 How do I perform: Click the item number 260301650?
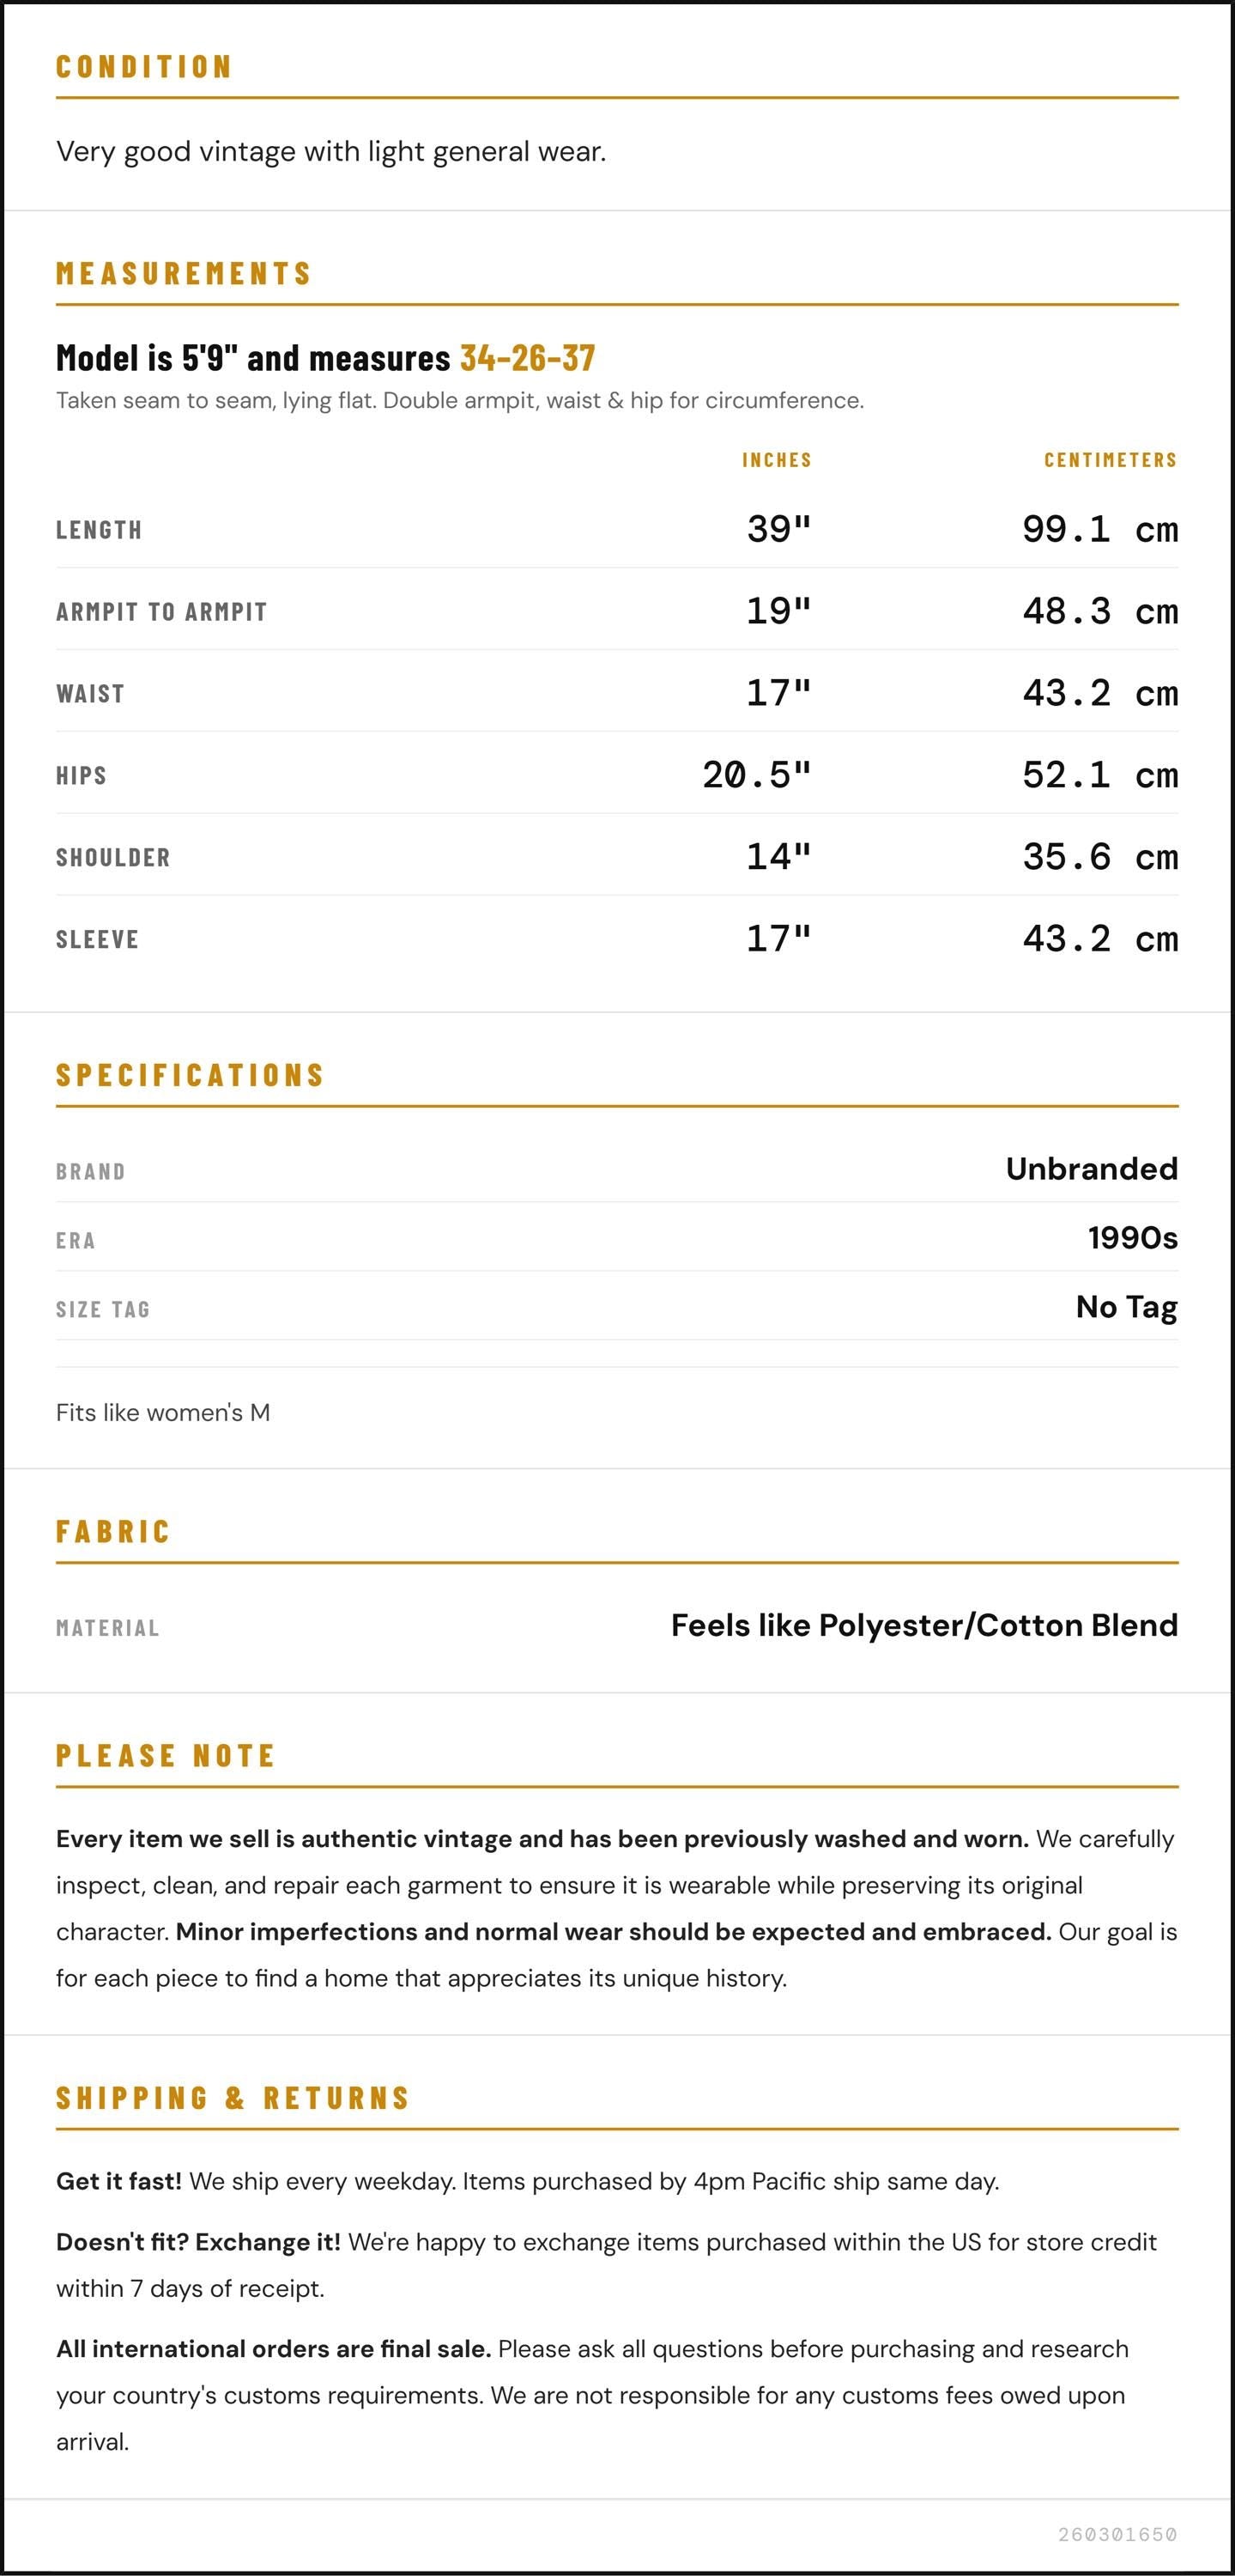pyautogui.click(x=1117, y=2535)
